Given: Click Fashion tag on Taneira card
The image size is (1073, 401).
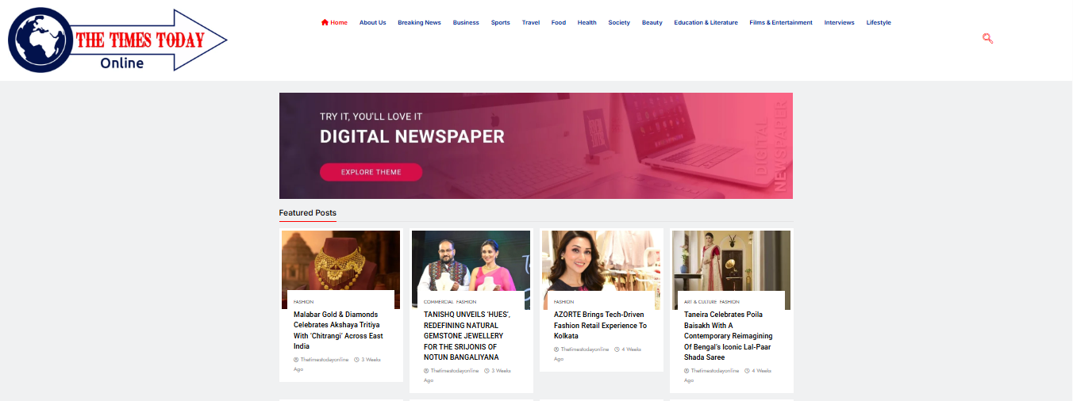Looking at the screenshot, I should pyautogui.click(x=729, y=302).
